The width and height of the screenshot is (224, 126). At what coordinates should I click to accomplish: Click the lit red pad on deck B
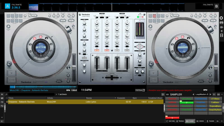click(155, 16)
